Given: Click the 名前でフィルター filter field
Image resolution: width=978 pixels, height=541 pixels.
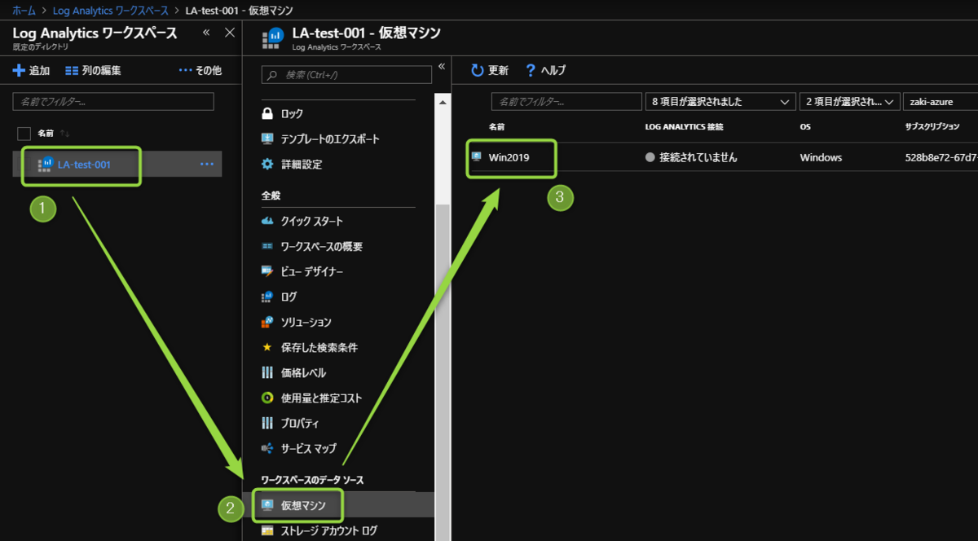Looking at the screenshot, I should click(x=112, y=101).
